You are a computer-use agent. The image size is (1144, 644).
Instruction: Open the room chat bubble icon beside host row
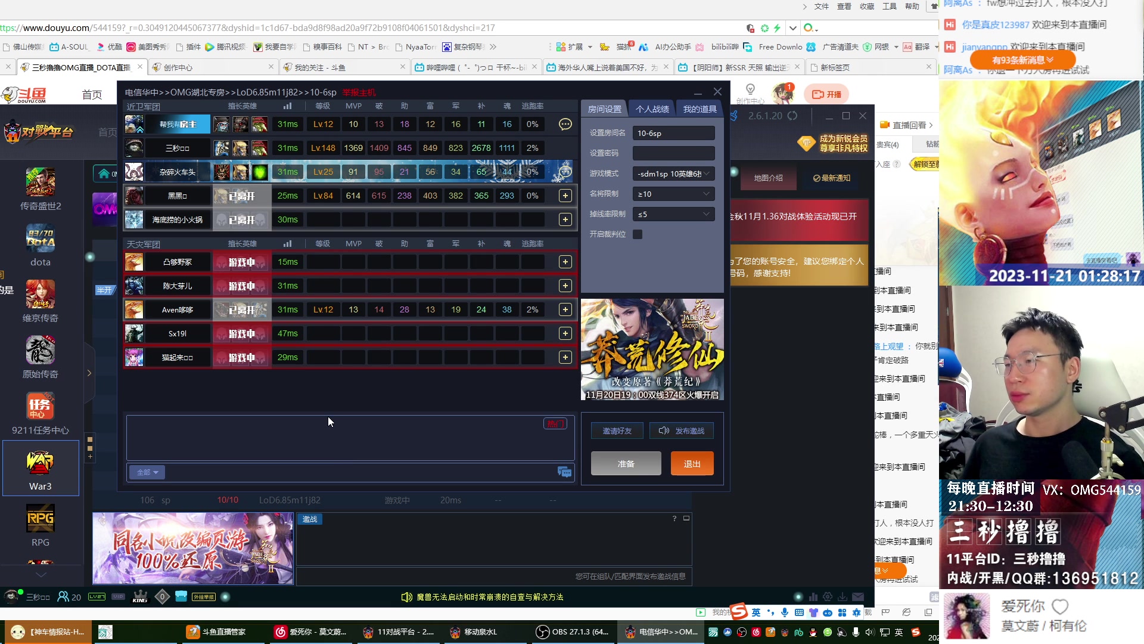tap(565, 124)
